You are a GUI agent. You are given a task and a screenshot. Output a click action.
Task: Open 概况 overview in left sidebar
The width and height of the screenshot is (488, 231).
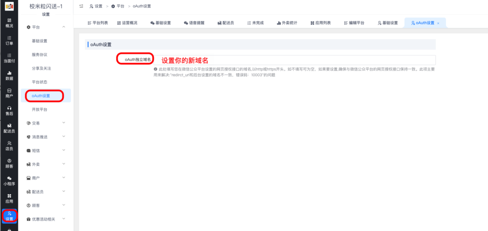point(9,22)
